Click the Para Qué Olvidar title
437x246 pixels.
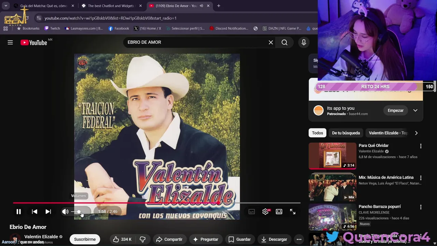tap(373, 146)
